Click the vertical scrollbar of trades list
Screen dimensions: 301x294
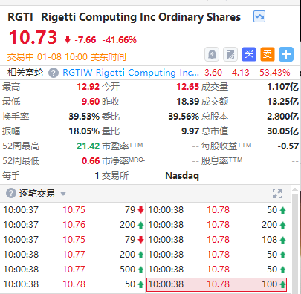pyautogui.click(x=295, y=243)
